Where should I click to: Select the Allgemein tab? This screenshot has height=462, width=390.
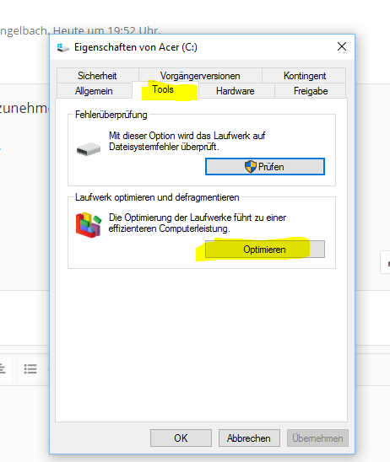coord(94,91)
